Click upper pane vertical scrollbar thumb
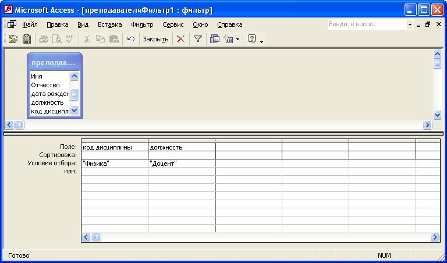Screen dimensions: 447x263 click(437, 63)
